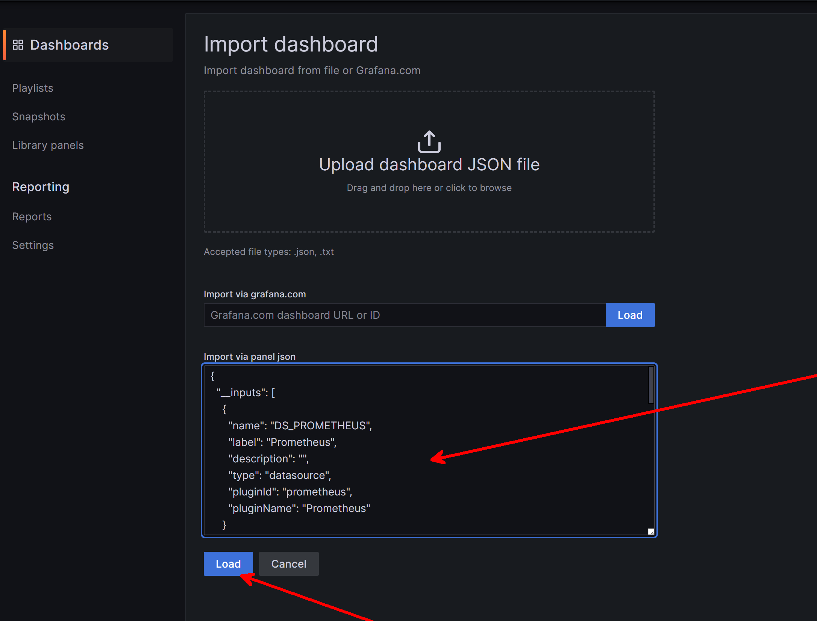The height and width of the screenshot is (621, 817).
Task: Open the Dashboards section
Action: tap(70, 45)
